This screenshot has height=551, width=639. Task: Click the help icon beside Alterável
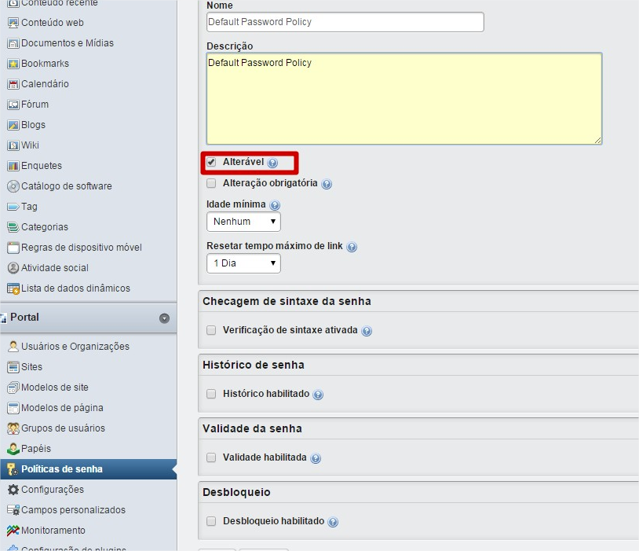point(271,163)
